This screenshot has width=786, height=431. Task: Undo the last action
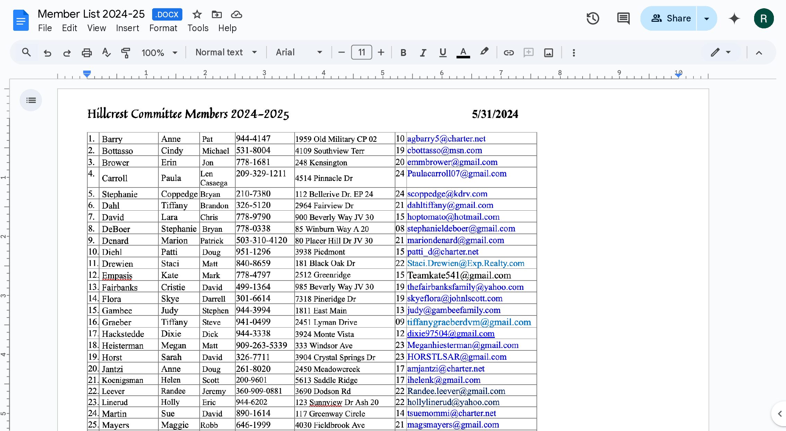coord(47,53)
